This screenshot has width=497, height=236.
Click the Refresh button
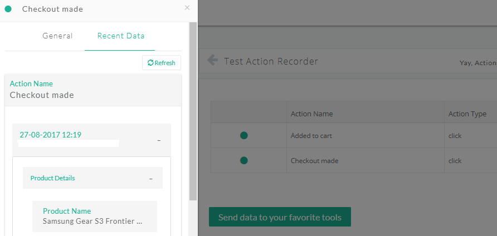(162, 63)
